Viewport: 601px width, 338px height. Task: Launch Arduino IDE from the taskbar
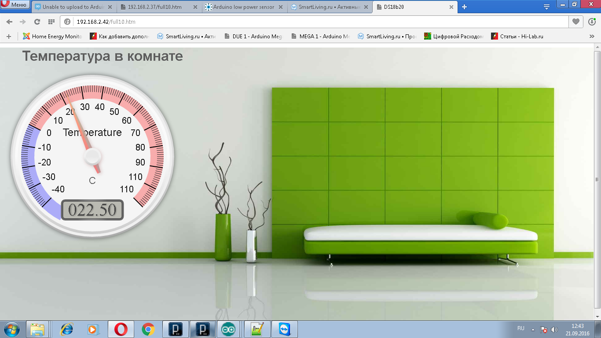(228, 329)
